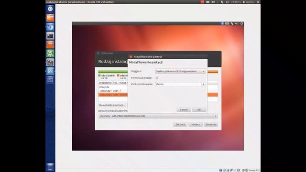Click the orange sda5 partition bar segment
Image resolution: width=306 pixels, height=172 pixels.
pos(213,72)
